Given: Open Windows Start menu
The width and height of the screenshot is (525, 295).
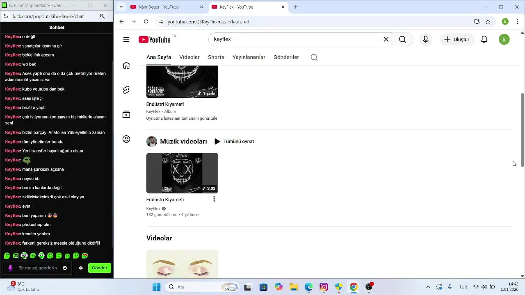Looking at the screenshot, I should 157,287.
